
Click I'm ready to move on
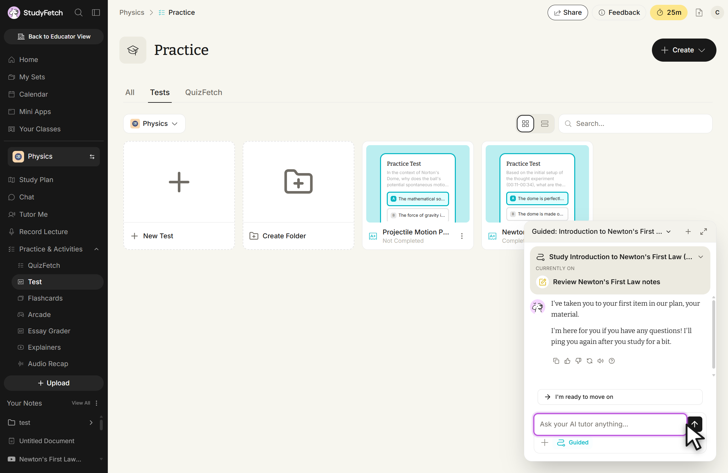pyautogui.click(x=620, y=397)
